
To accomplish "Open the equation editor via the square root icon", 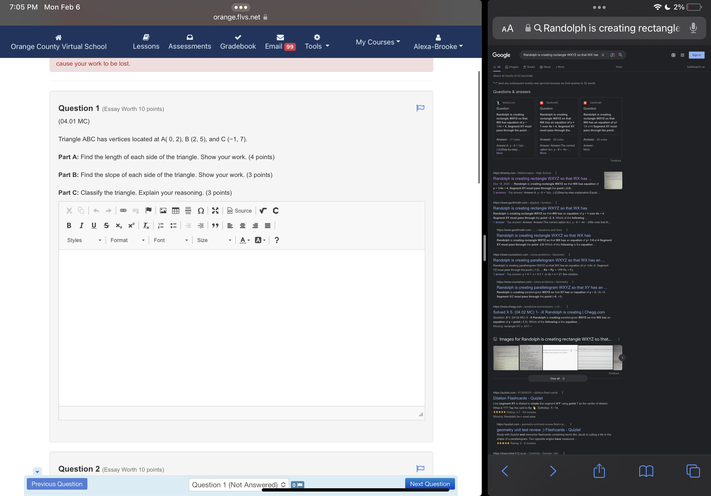I will pyautogui.click(x=263, y=211).
